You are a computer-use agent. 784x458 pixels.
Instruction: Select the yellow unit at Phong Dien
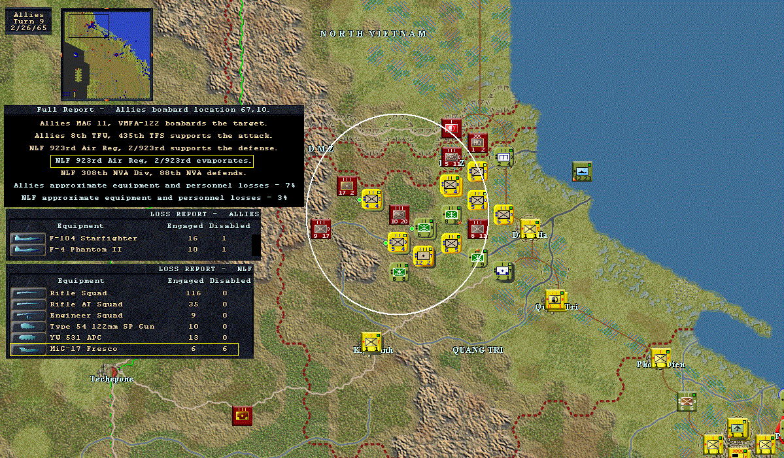(660, 358)
